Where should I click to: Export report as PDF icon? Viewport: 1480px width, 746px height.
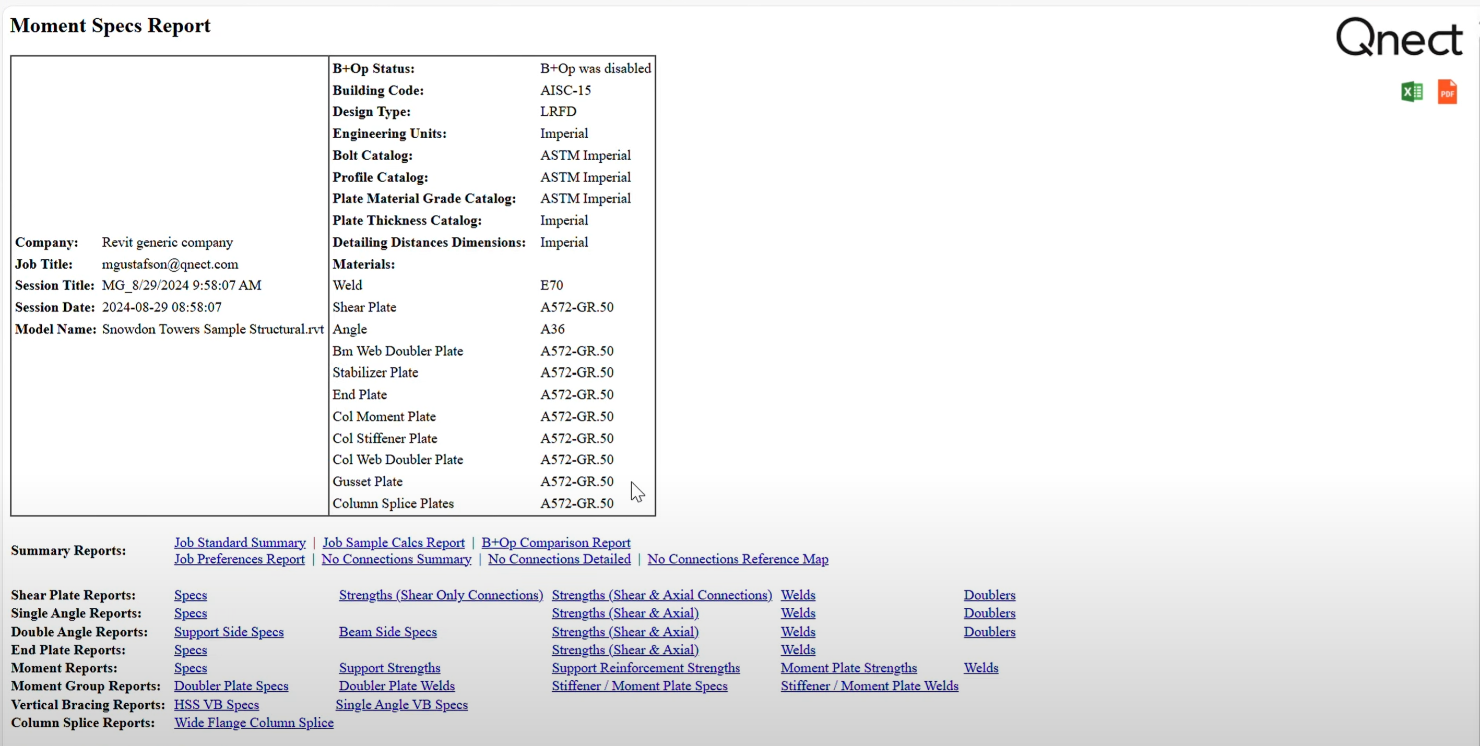[x=1447, y=92]
